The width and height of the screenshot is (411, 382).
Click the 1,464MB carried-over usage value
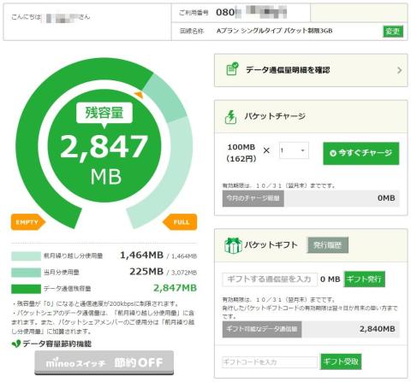(141, 256)
